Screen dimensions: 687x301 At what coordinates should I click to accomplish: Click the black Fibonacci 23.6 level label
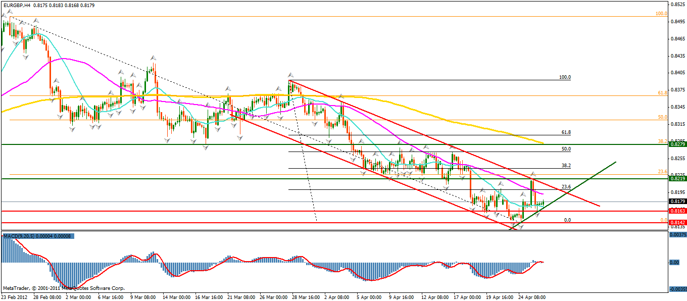coord(566,187)
